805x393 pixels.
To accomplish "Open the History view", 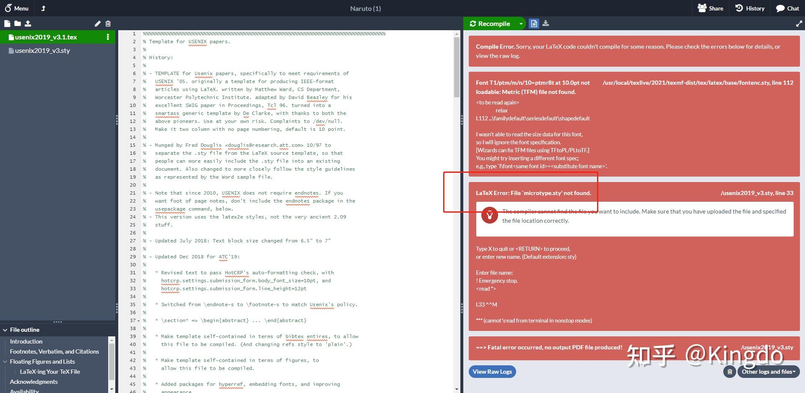I will click(750, 8).
